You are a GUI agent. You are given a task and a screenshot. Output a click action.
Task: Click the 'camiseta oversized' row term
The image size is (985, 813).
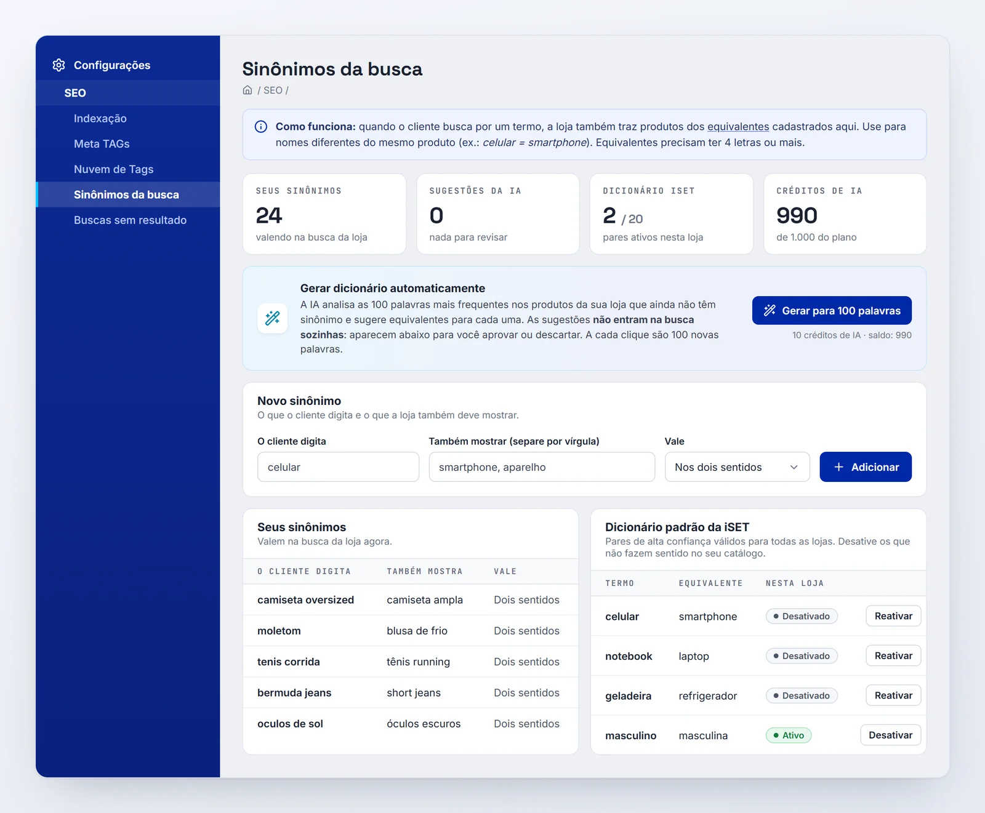305,600
